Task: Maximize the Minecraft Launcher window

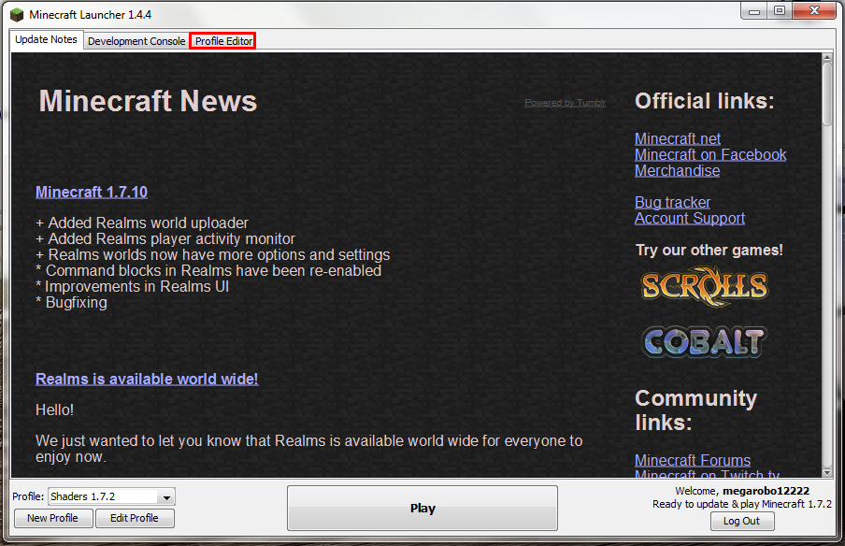Action: click(x=780, y=11)
